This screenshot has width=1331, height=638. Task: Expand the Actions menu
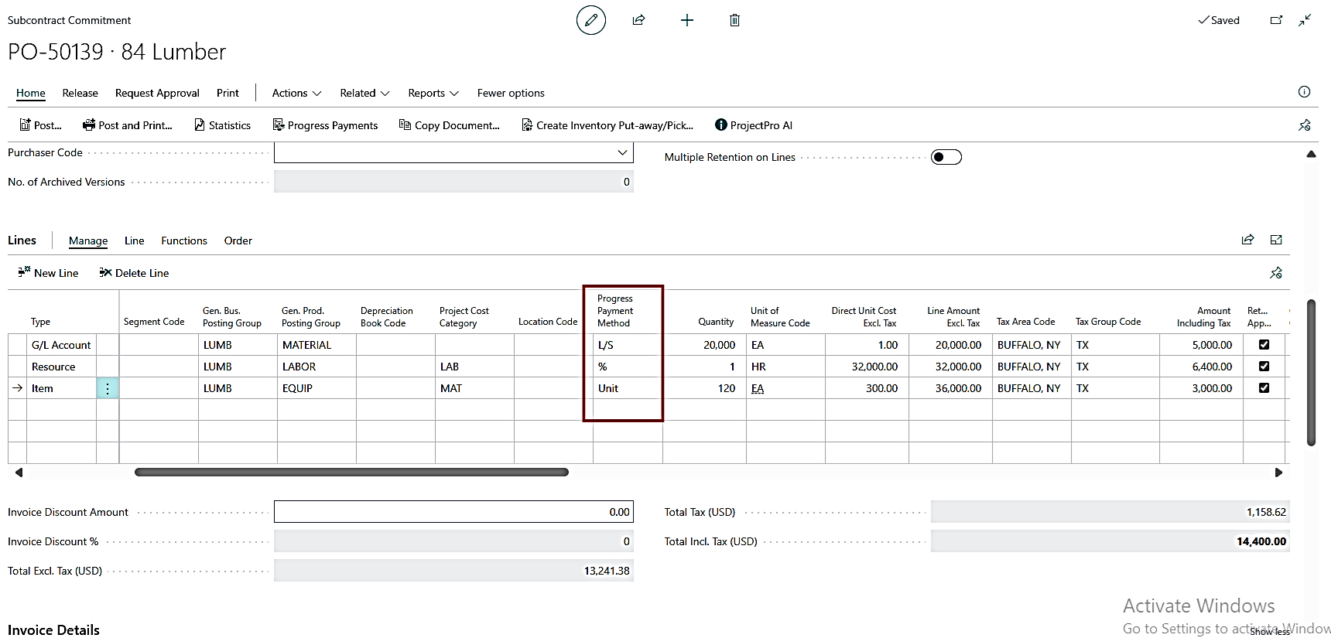[296, 93]
